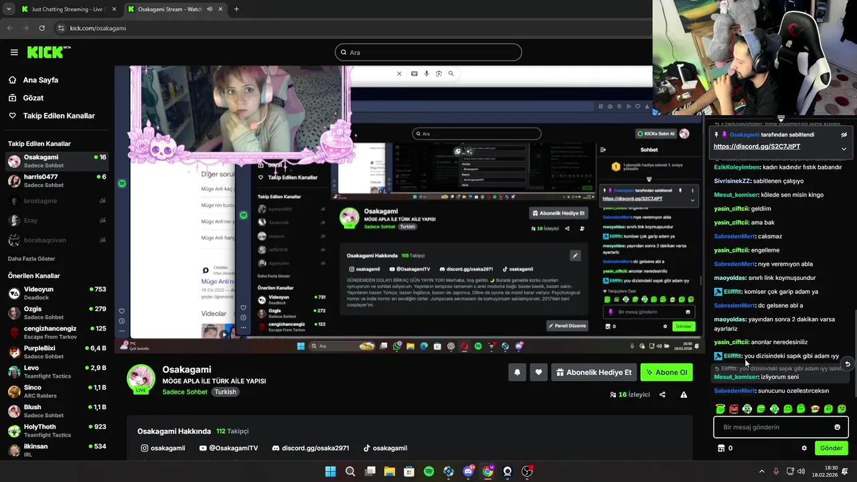
Task: Open the Kick hamburger sidebar menu
Action: point(14,52)
